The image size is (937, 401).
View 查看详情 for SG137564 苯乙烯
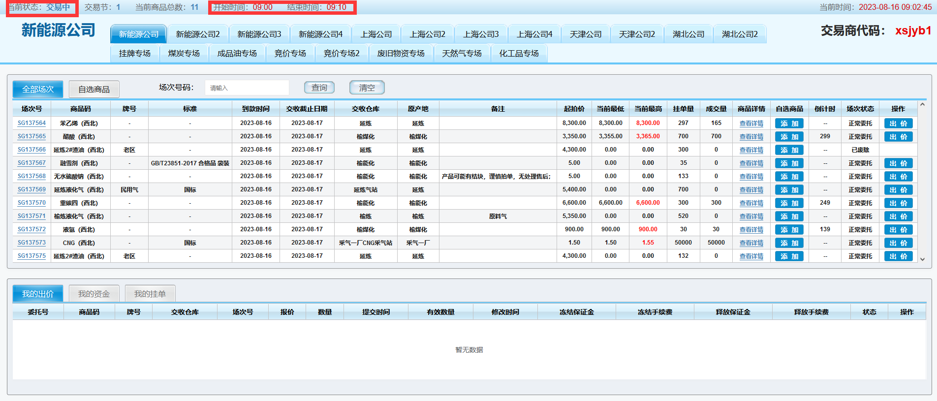[x=751, y=123]
